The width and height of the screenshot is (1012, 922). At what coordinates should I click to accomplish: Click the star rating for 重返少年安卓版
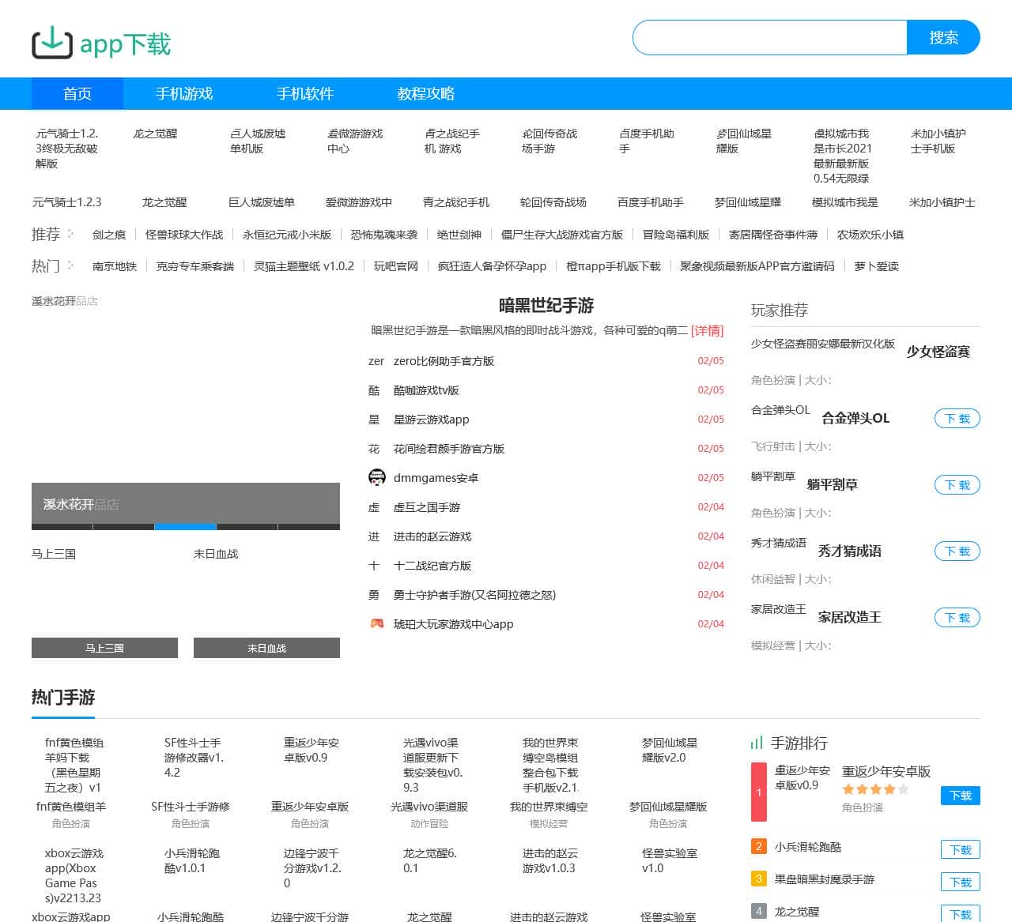pos(874,789)
